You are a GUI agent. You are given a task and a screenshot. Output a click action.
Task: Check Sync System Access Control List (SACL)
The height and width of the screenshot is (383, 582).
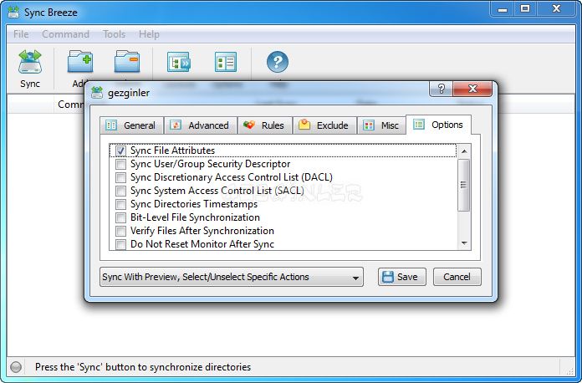pos(120,191)
